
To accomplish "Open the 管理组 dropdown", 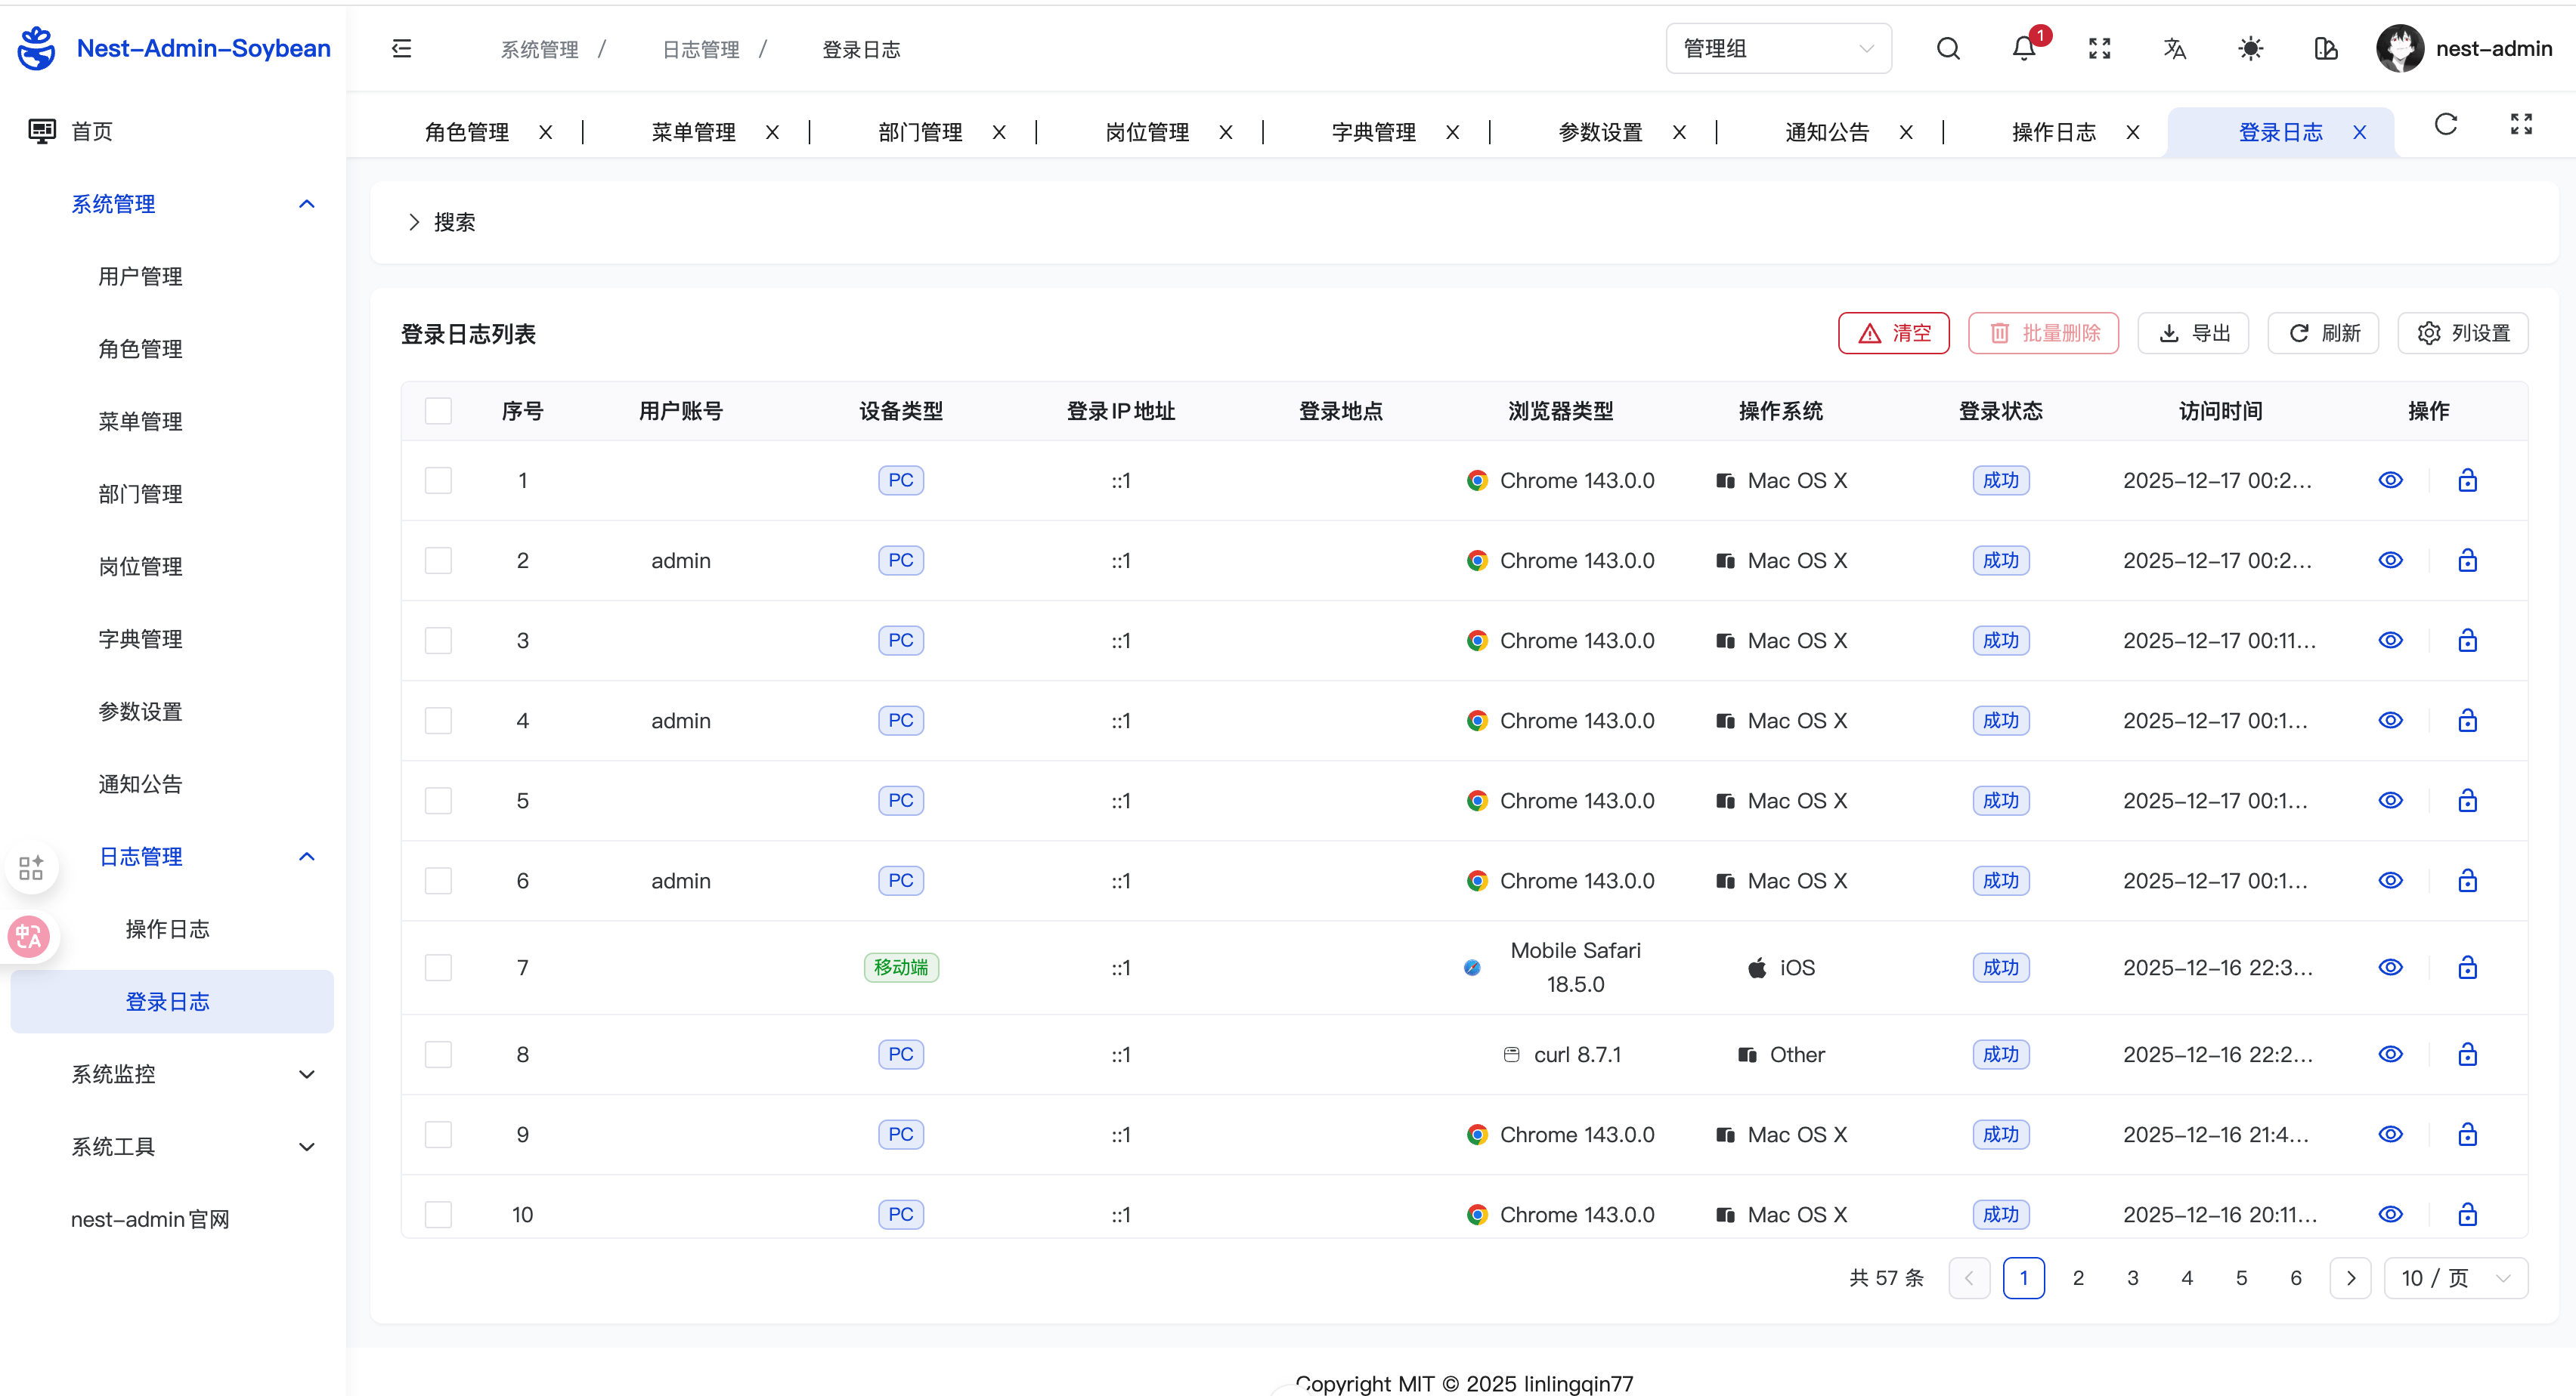I will click(1778, 48).
